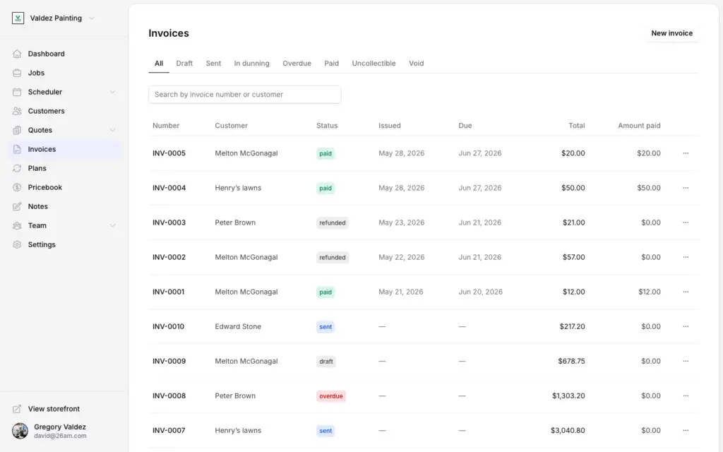This screenshot has width=723, height=452.
Task: Open invoice INV-0008
Action: click(169, 395)
